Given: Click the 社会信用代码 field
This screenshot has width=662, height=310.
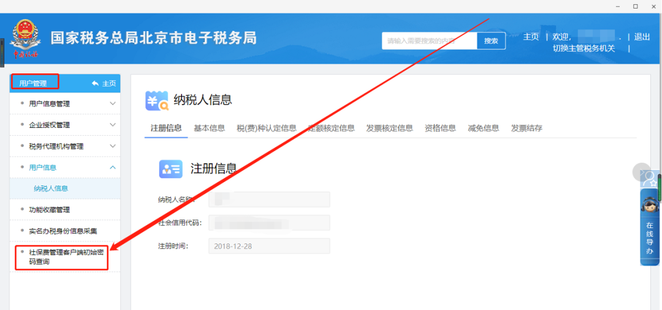Looking at the screenshot, I should pos(269,223).
